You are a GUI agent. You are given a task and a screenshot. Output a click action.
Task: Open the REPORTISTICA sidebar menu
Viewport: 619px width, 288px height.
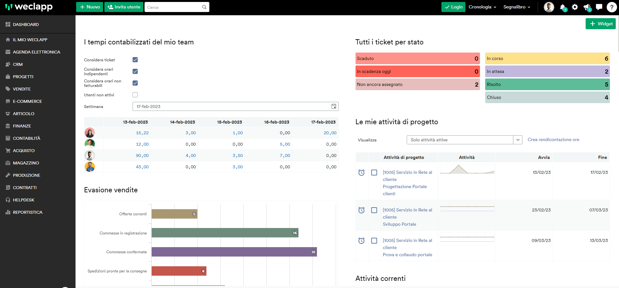coord(38,212)
